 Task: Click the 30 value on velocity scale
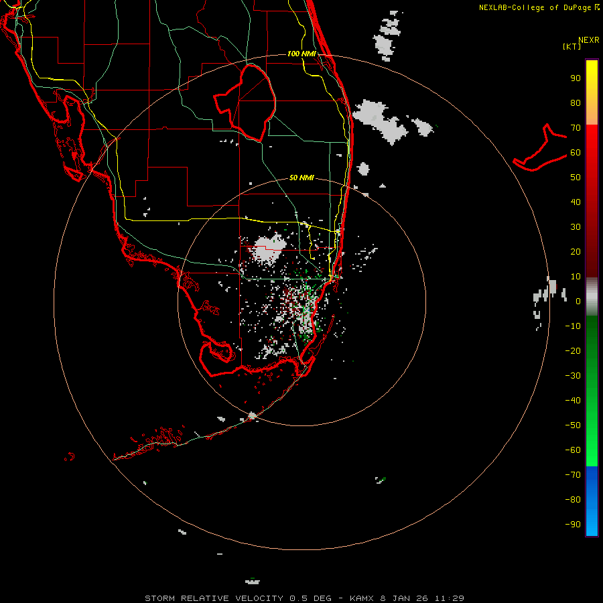point(576,227)
